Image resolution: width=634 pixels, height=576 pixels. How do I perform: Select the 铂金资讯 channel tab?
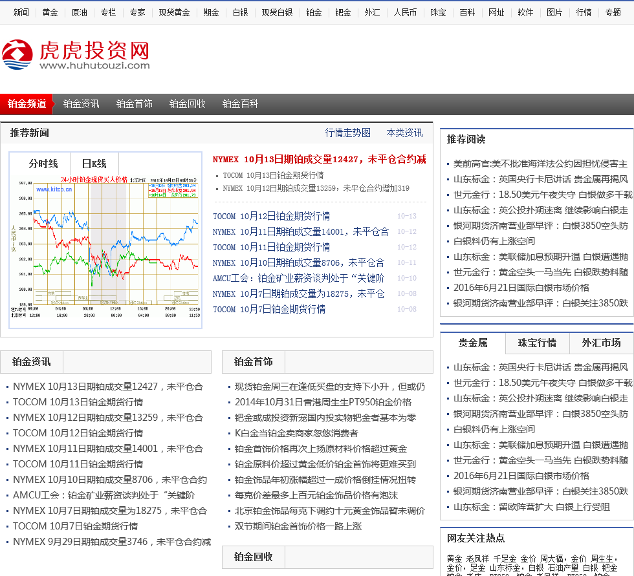tap(82, 103)
